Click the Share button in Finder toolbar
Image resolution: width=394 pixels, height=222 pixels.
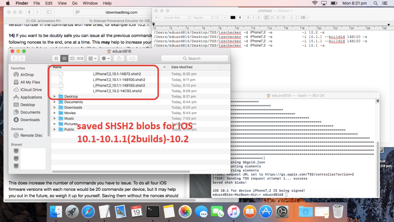click(119, 59)
